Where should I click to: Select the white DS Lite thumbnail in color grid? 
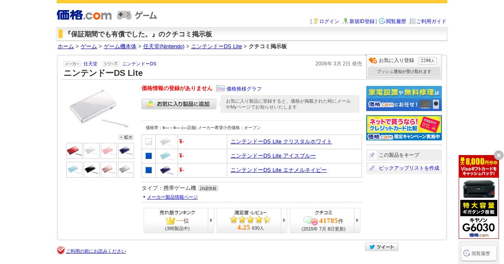[92, 151]
